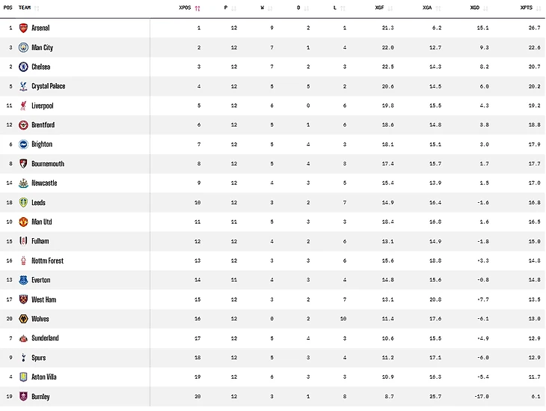This screenshot has width=546, height=411.
Task: Open the Aston Villa team link
Action: click(x=44, y=377)
